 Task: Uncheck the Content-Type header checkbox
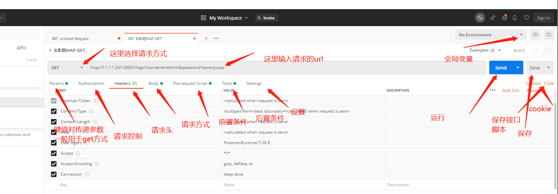tap(54, 111)
